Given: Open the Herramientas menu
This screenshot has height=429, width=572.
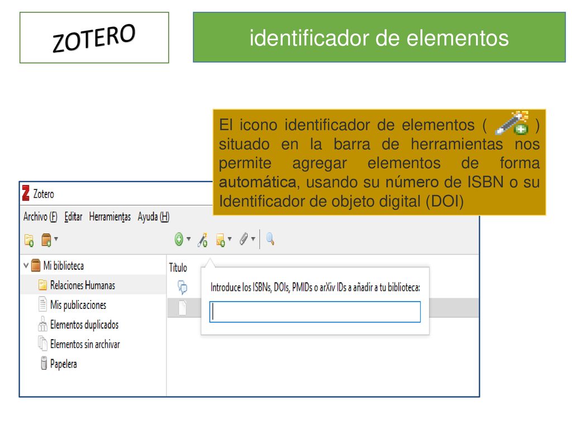Looking at the screenshot, I should (x=110, y=217).
